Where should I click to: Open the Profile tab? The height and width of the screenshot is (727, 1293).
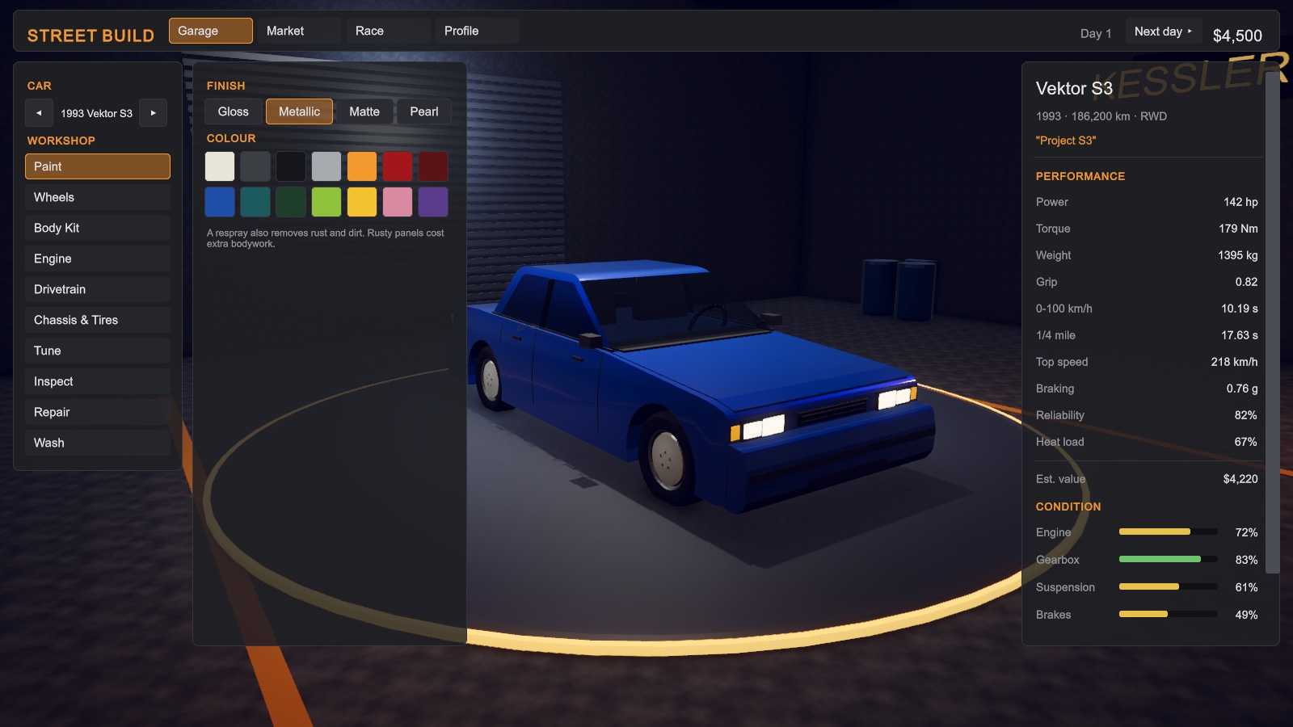coord(477,31)
